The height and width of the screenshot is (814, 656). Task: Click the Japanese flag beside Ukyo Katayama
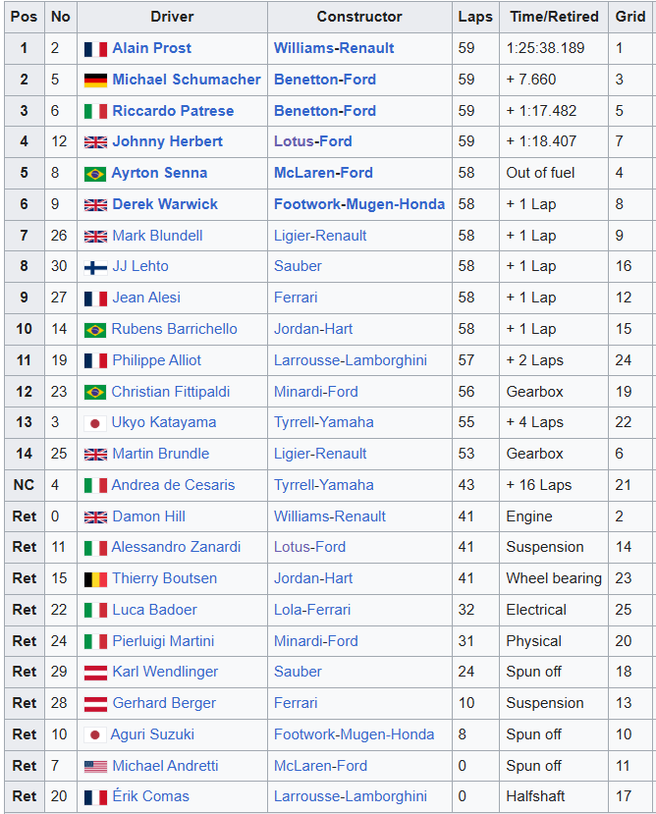point(95,423)
